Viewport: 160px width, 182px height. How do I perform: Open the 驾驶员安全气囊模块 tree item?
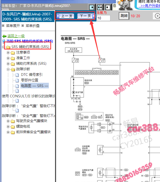[x=32, y=121]
